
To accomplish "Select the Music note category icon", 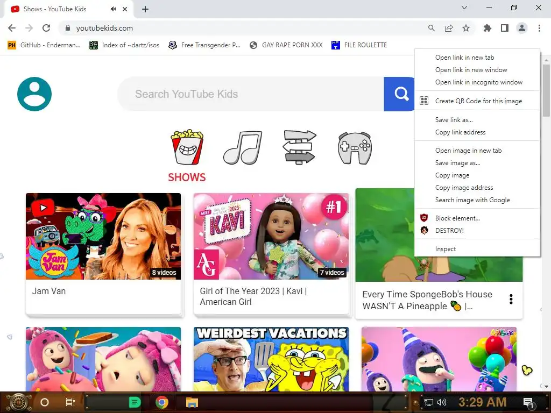I will [x=243, y=147].
